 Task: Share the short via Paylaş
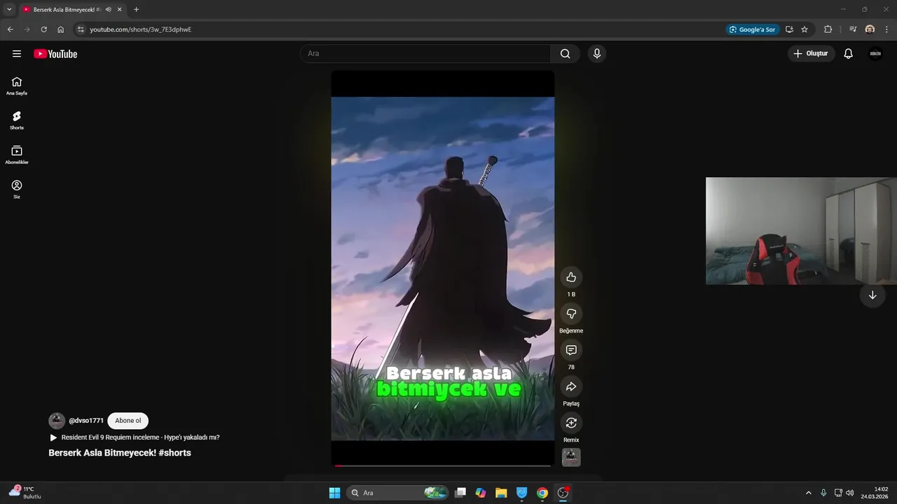(571, 386)
